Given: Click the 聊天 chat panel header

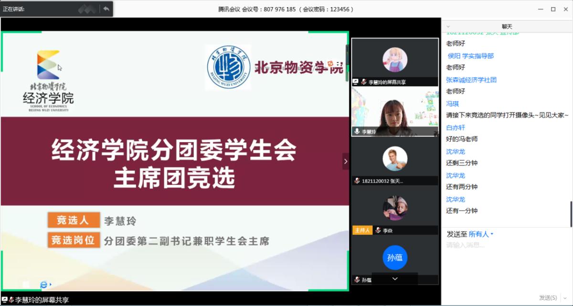Looking at the screenshot, I should [x=507, y=27].
